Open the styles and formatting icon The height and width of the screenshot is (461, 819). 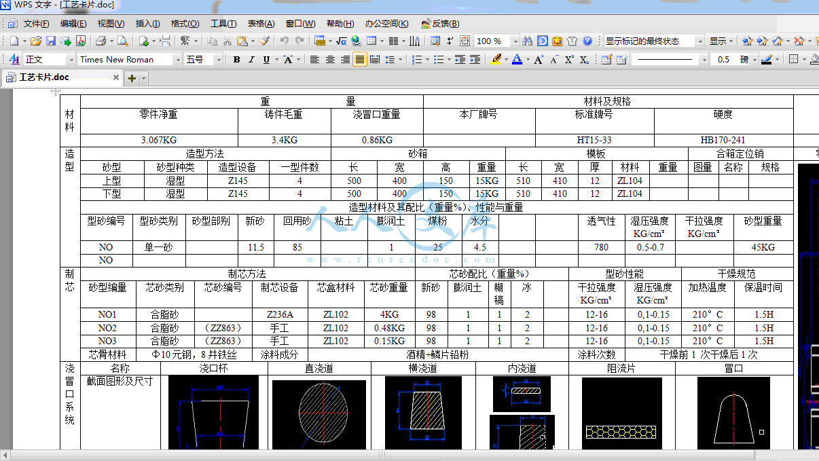point(14,59)
